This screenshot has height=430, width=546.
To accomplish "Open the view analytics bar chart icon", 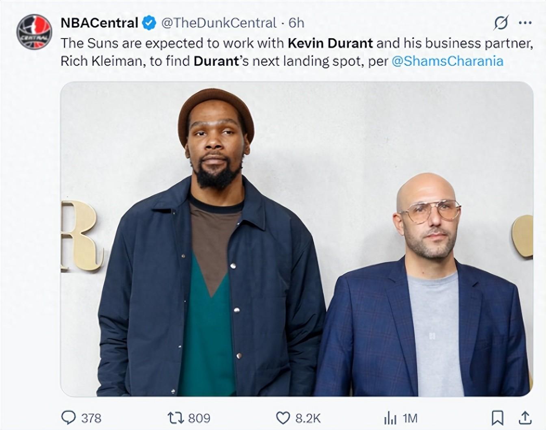I will pyautogui.click(x=390, y=418).
